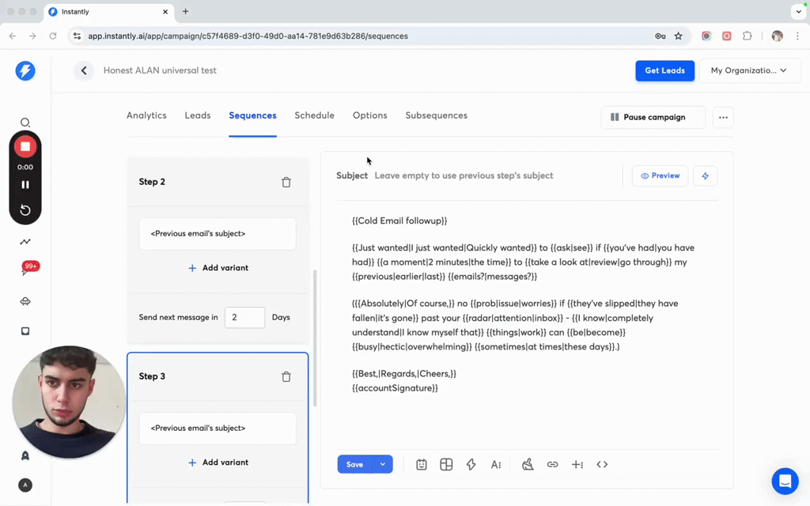Add variant under Step 2
The width and height of the screenshot is (810, 506).
click(x=218, y=268)
